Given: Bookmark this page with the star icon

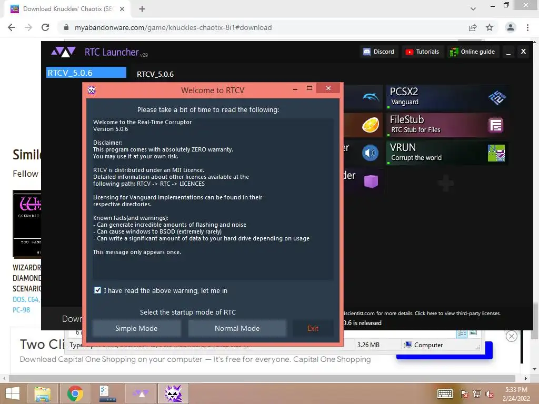Looking at the screenshot, I should click(490, 27).
